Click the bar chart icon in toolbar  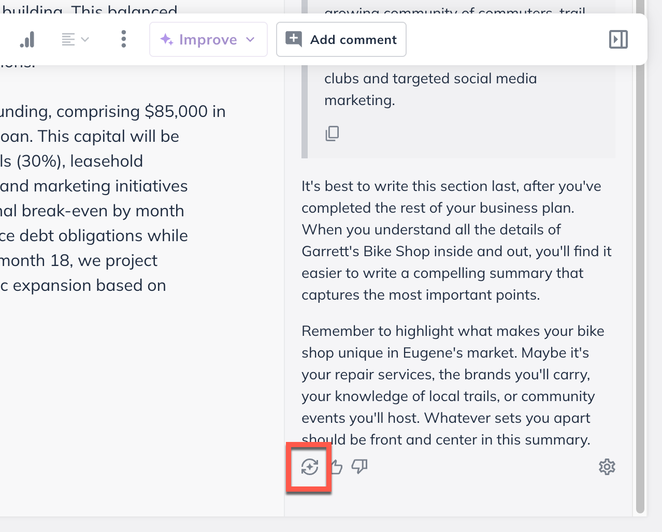pos(27,39)
